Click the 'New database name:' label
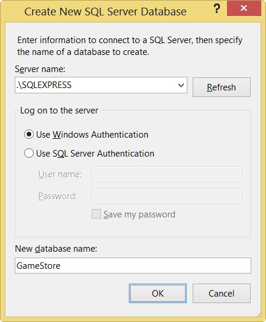This screenshot has width=266, height=322. pos(56,249)
